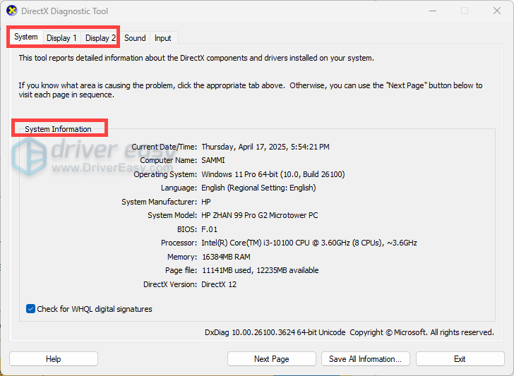
Task: Toggle Check for WHQL digital signatures checkbox
Action: pos(31,309)
